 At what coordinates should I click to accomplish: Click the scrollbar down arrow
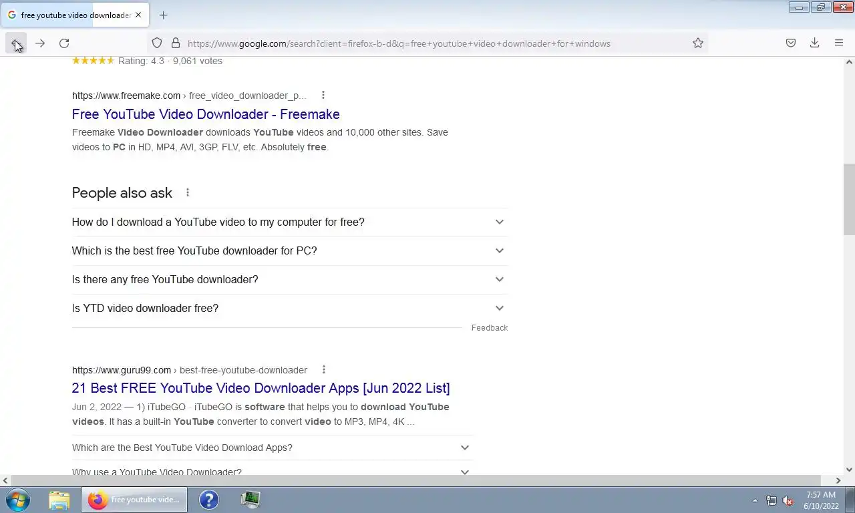point(849,470)
